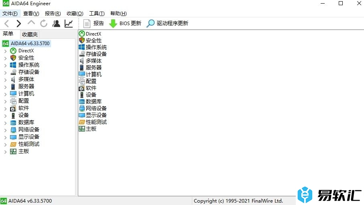The width and height of the screenshot is (364, 205).
Task: Select 性能测试 in the left tree
Action: coord(29,144)
